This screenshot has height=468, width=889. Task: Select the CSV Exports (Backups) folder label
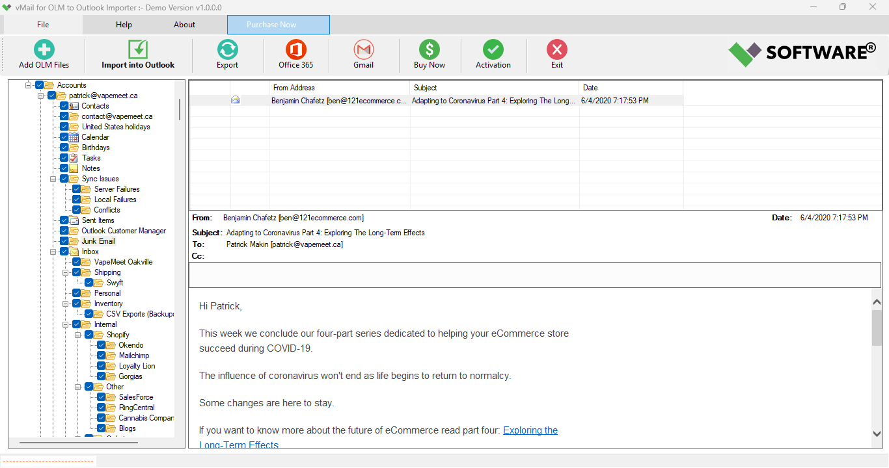tap(140, 314)
